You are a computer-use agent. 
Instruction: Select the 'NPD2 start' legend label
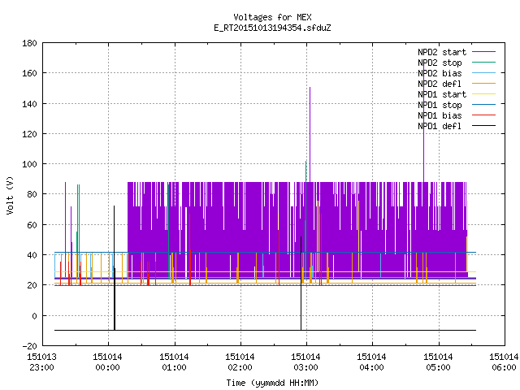point(442,52)
